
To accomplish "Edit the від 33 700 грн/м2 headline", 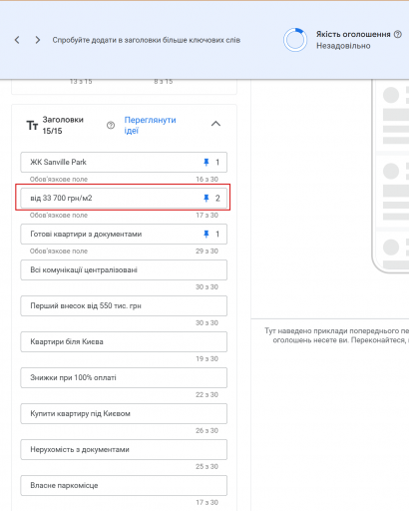I will (124, 198).
